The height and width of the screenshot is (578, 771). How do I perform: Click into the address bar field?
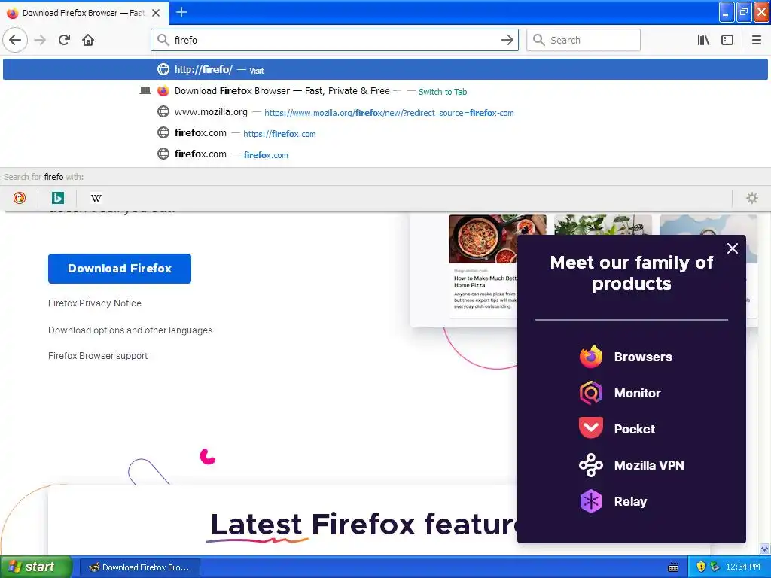334,40
